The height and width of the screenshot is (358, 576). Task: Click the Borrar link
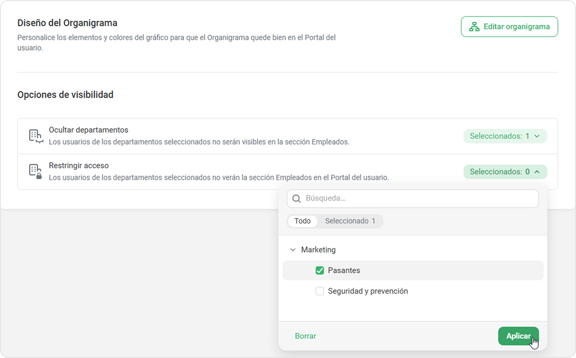[306, 336]
